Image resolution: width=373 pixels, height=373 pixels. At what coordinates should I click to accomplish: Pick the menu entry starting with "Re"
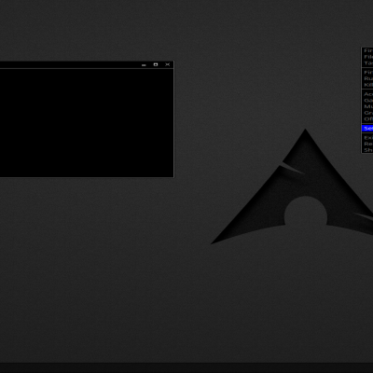[x=367, y=144]
